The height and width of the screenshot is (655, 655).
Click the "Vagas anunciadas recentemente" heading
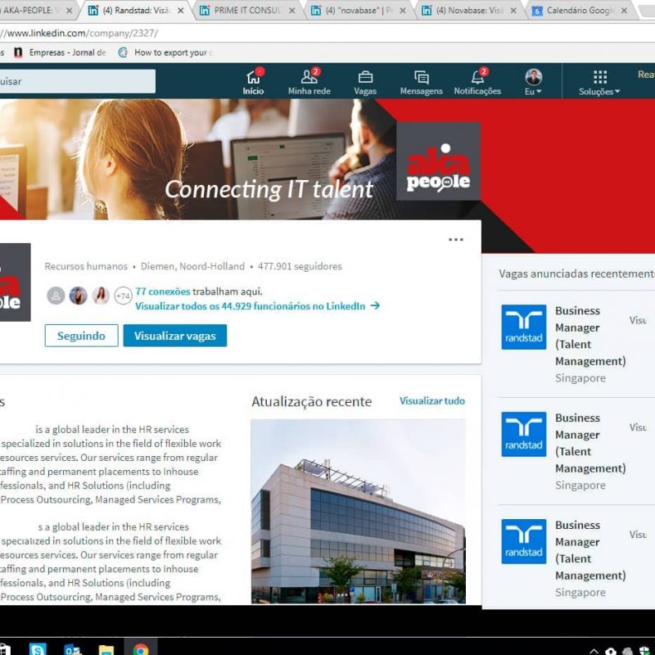tap(577, 273)
